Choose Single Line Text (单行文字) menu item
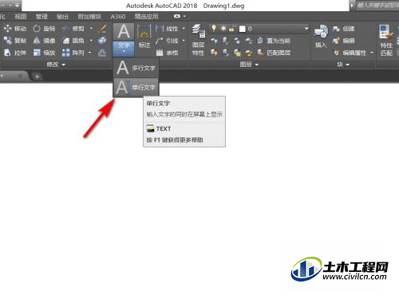The image size is (399, 299). (136, 87)
